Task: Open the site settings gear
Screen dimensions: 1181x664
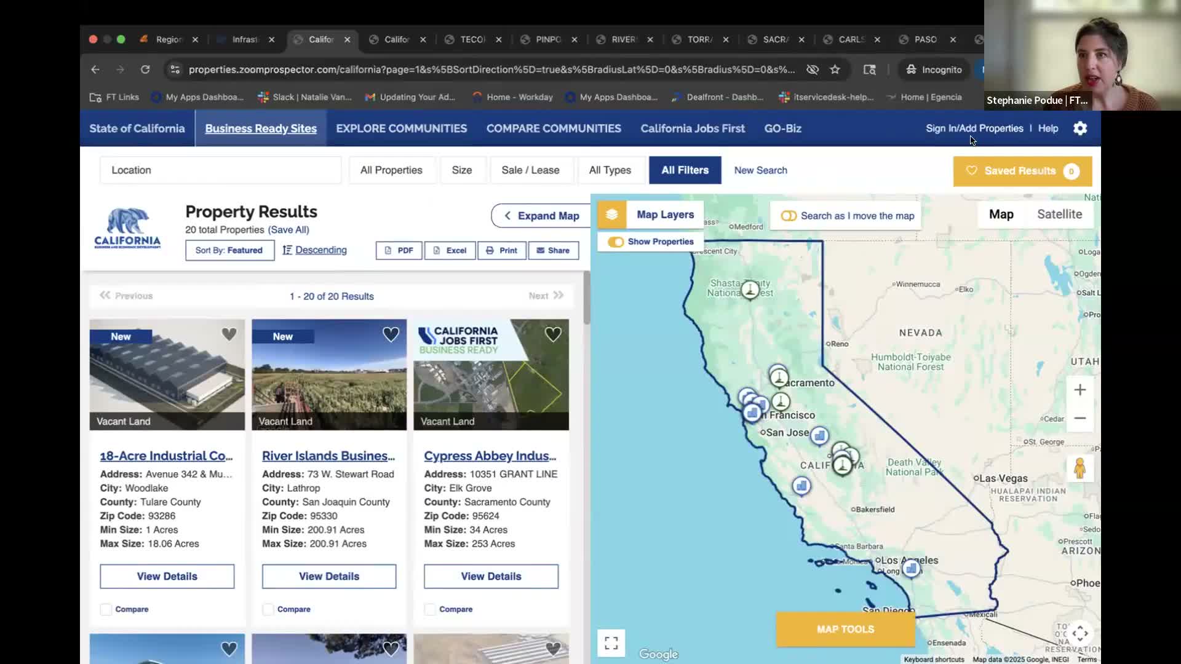Action: (1080, 128)
